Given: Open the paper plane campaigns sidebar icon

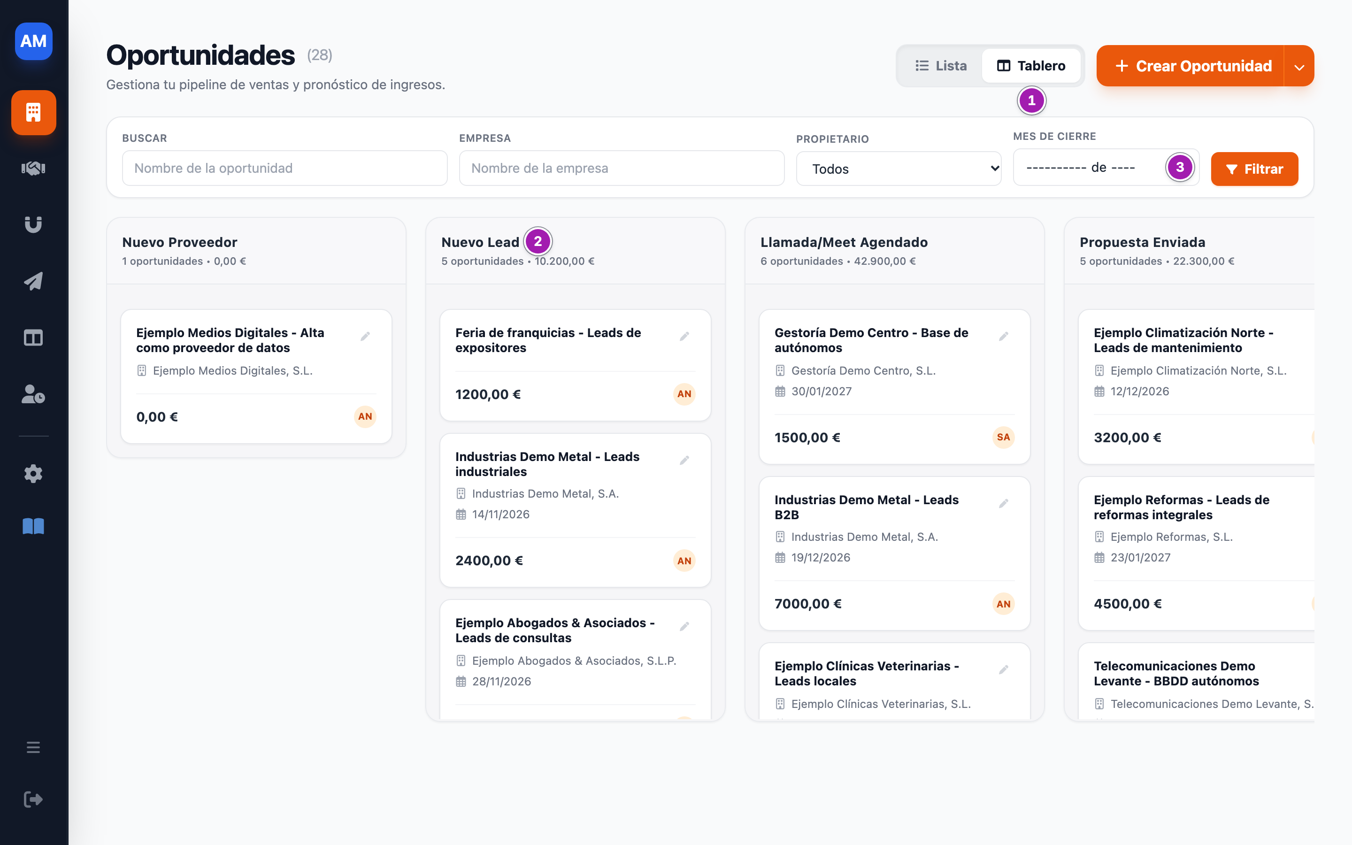Looking at the screenshot, I should [x=33, y=281].
